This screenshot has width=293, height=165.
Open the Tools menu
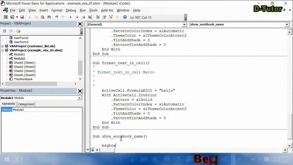(x=93, y=10)
